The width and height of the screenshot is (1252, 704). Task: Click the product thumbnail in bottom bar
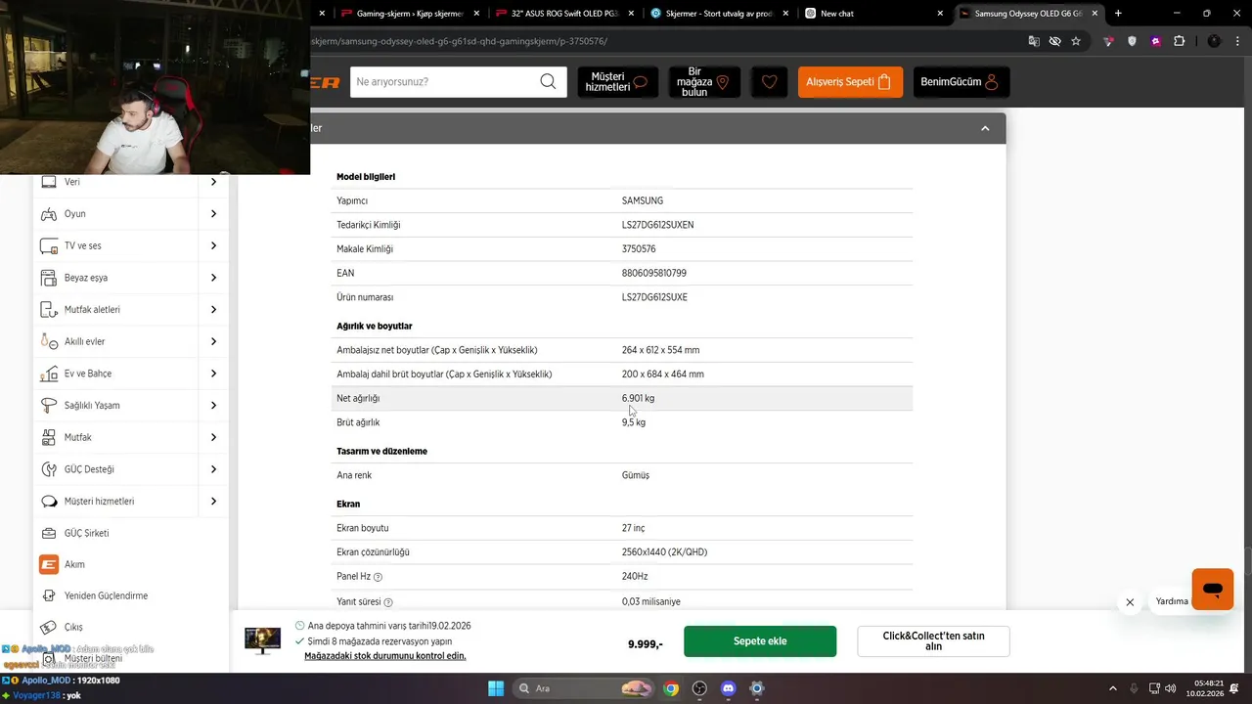click(262, 641)
